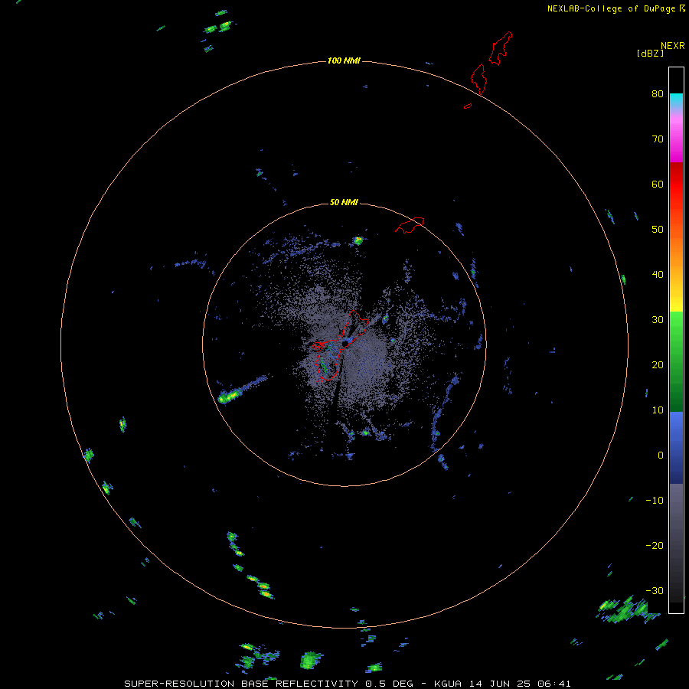This screenshot has width=689, height=689.
Task: Click the '50 NMI' range ring label
Action: click(344, 202)
